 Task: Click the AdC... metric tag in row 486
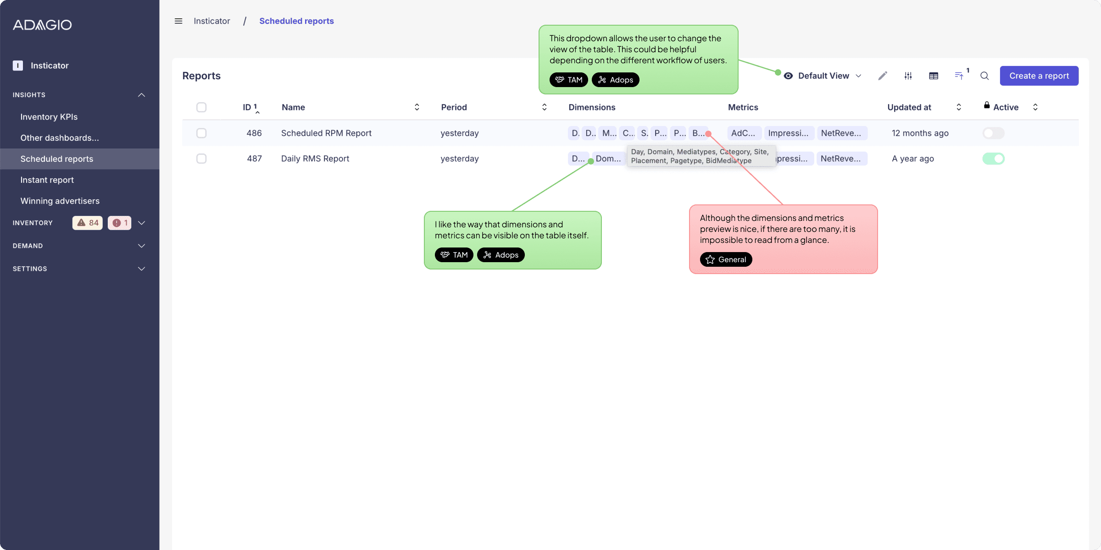click(x=744, y=133)
